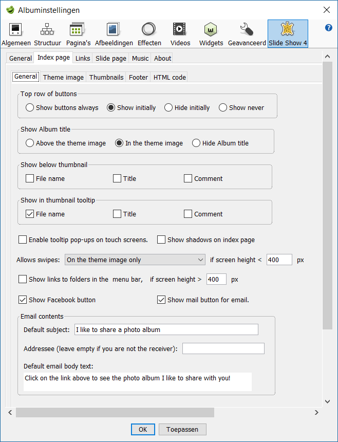338x442 pixels.
Task: Switch to the About tab
Action: coord(162,59)
